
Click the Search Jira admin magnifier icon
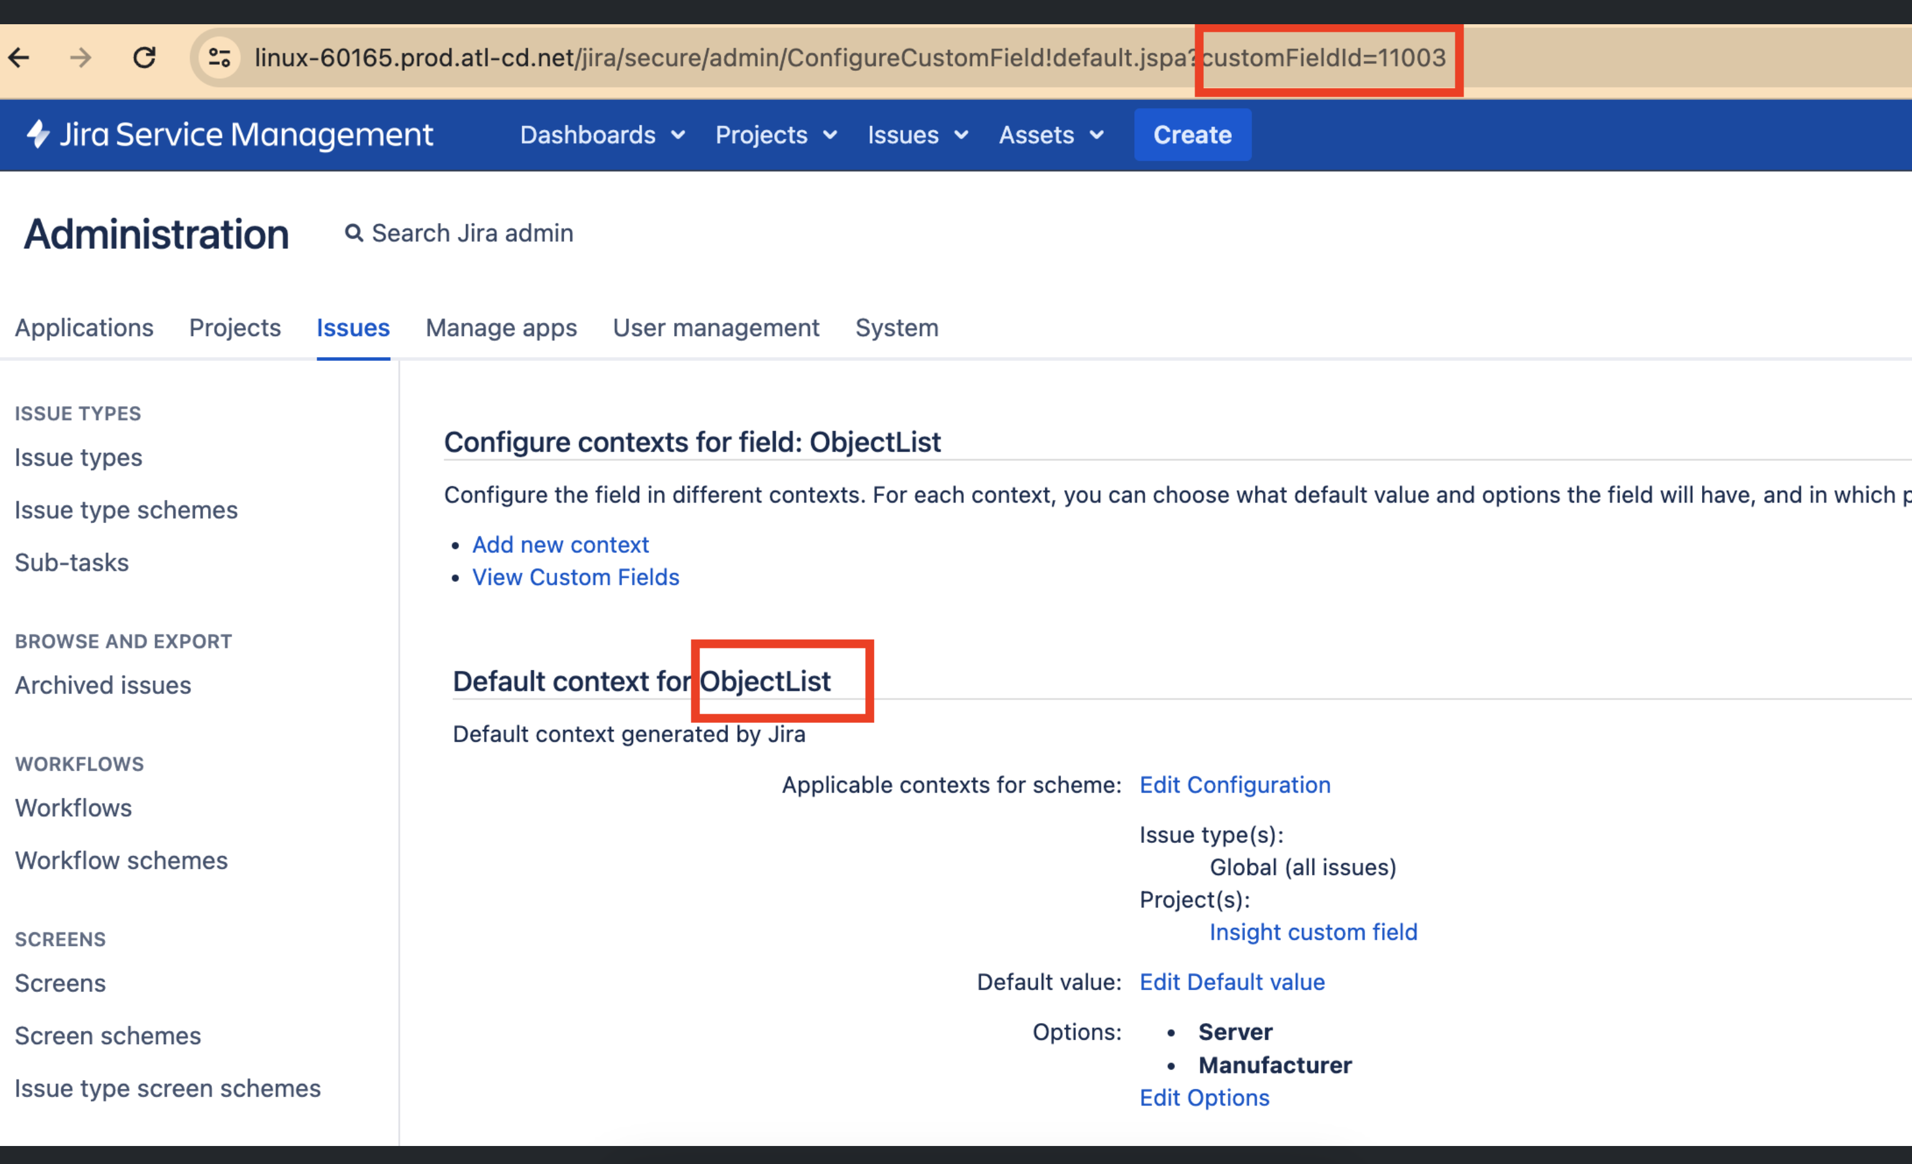[354, 233]
